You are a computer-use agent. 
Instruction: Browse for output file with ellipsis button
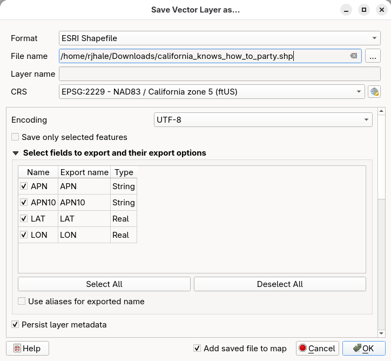tap(373, 56)
